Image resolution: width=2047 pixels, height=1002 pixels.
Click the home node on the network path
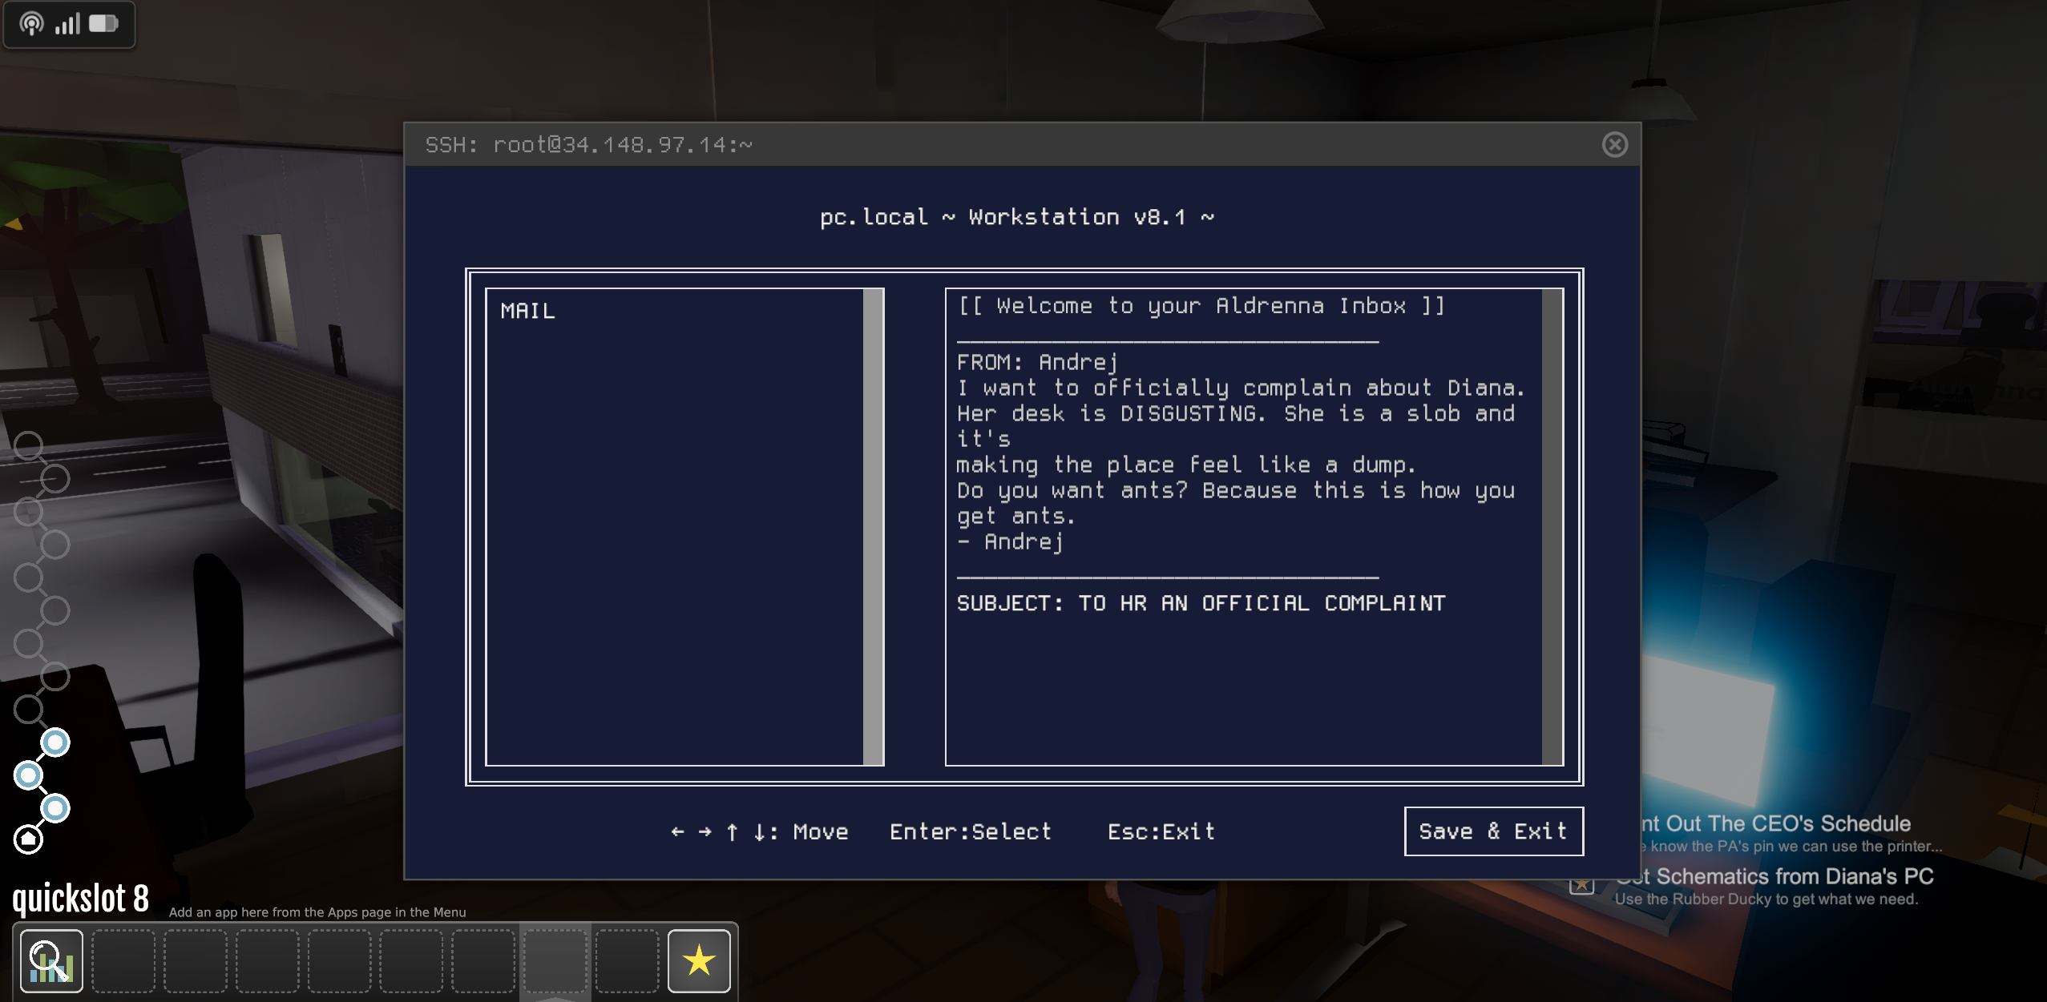pos(29,839)
